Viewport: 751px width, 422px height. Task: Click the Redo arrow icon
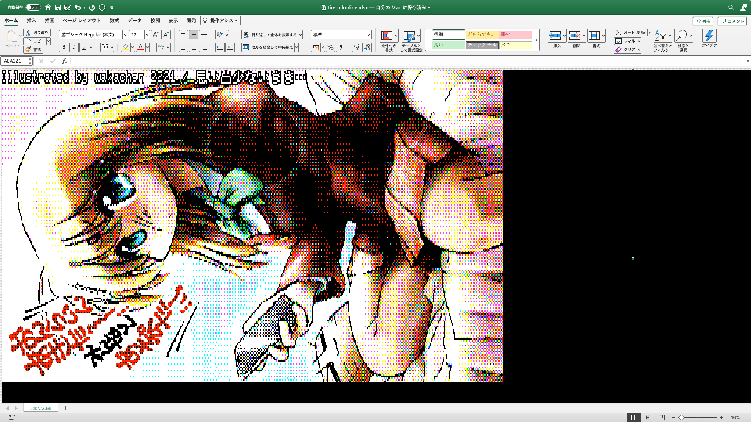pos(92,7)
